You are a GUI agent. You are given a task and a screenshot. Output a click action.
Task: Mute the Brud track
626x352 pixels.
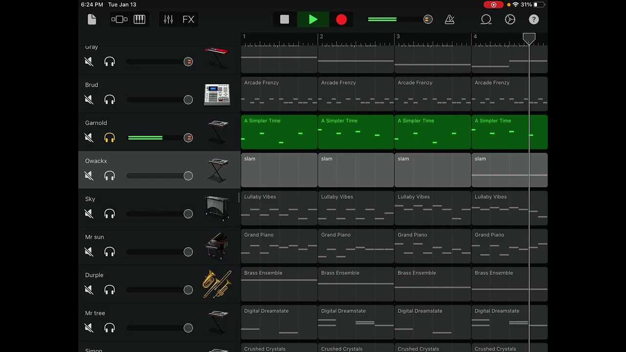[89, 100]
